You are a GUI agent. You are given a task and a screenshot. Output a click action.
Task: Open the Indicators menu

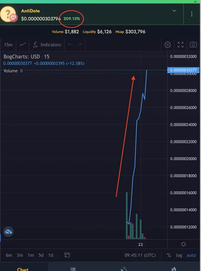(47, 45)
